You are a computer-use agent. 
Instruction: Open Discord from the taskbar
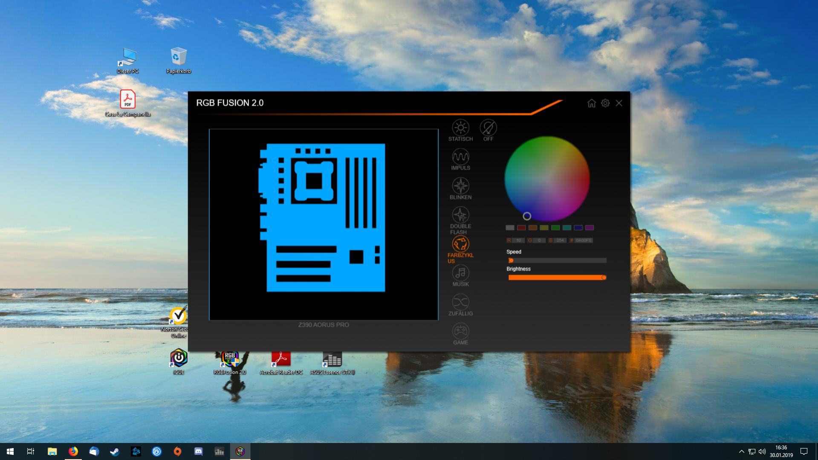198,451
